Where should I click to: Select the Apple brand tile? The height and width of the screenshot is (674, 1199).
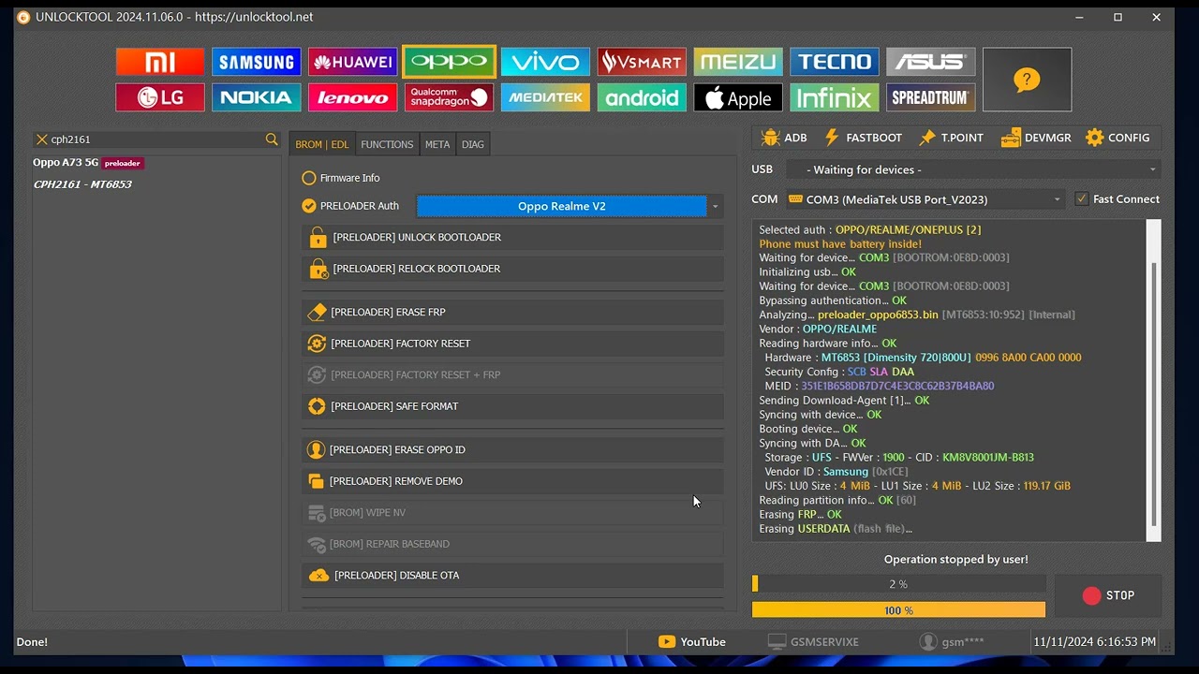[738, 97]
